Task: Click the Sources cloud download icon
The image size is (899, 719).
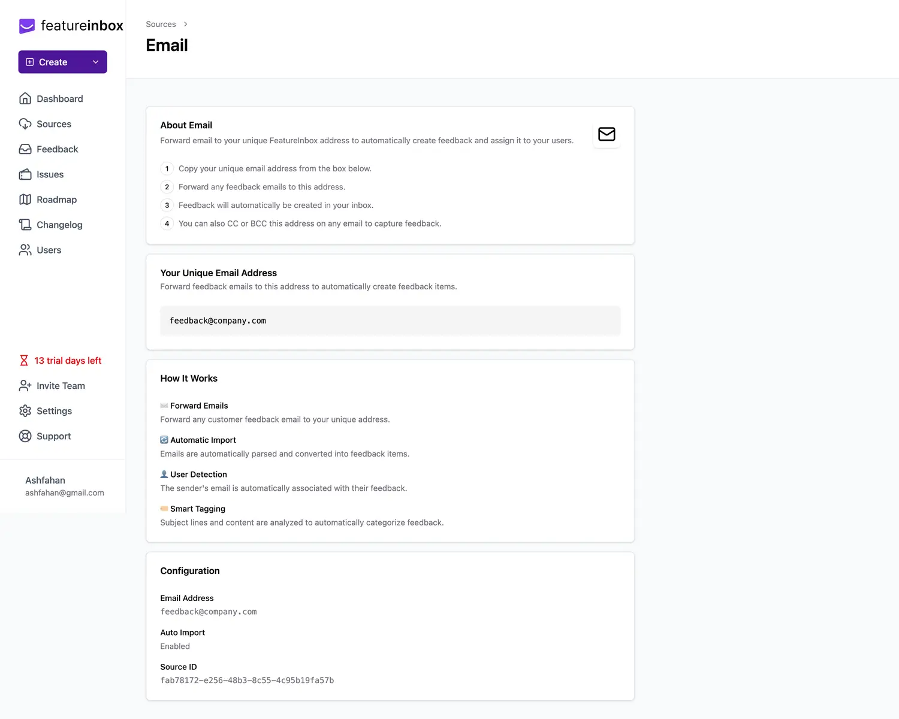Action: [25, 124]
